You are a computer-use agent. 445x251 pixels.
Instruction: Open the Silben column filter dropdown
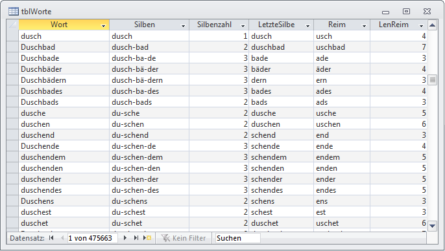tap(183, 26)
